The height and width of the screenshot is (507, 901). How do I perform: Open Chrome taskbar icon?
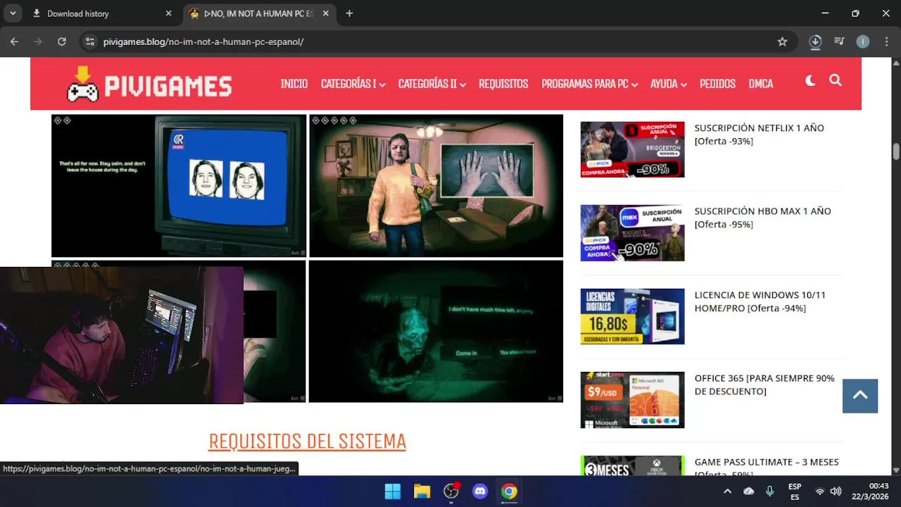[509, 492]
